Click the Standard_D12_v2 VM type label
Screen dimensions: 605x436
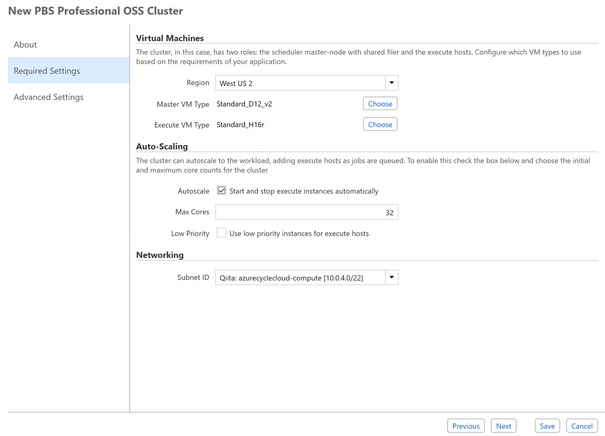244,104
